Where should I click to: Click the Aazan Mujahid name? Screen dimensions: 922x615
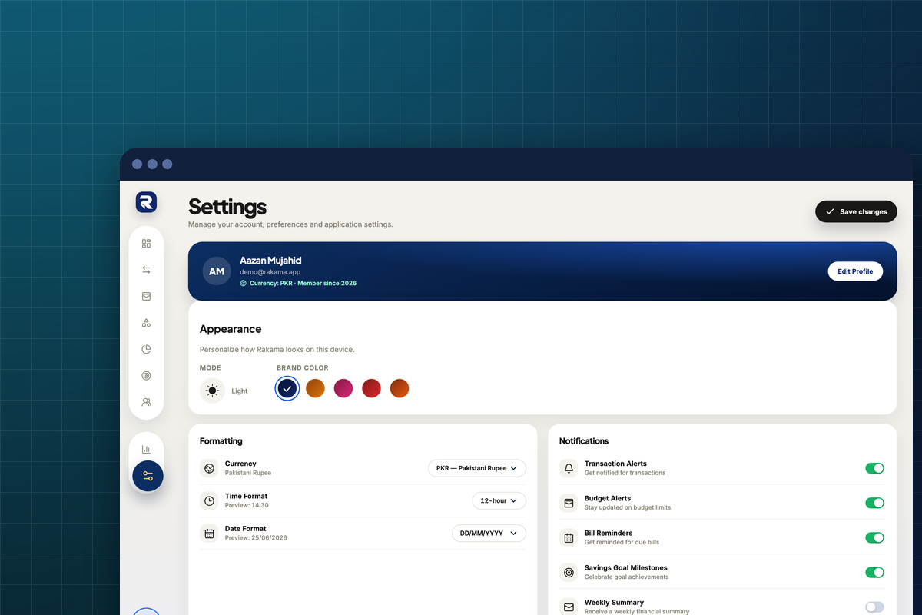tap(270, 261)
